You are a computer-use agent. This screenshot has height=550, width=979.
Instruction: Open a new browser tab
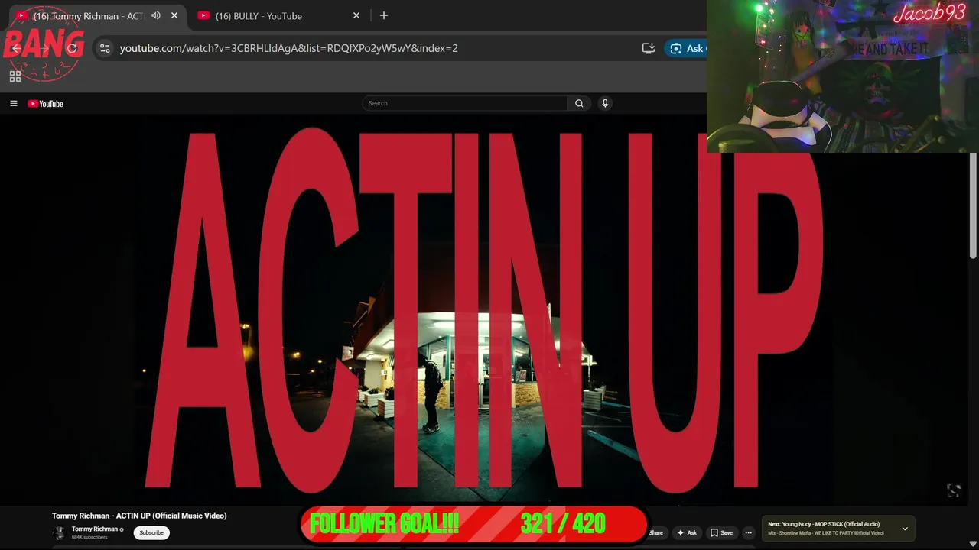click(x=384, y=15)
